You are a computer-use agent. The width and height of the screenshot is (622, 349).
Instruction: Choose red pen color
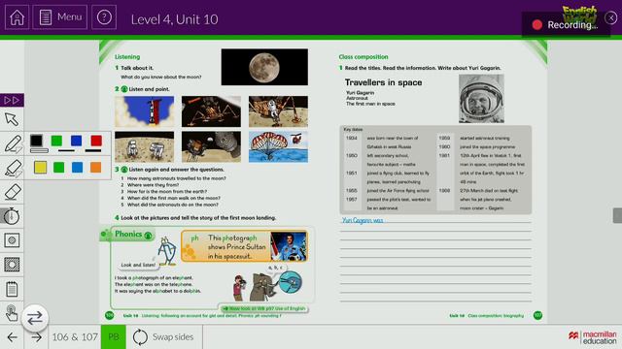[96, 141]
